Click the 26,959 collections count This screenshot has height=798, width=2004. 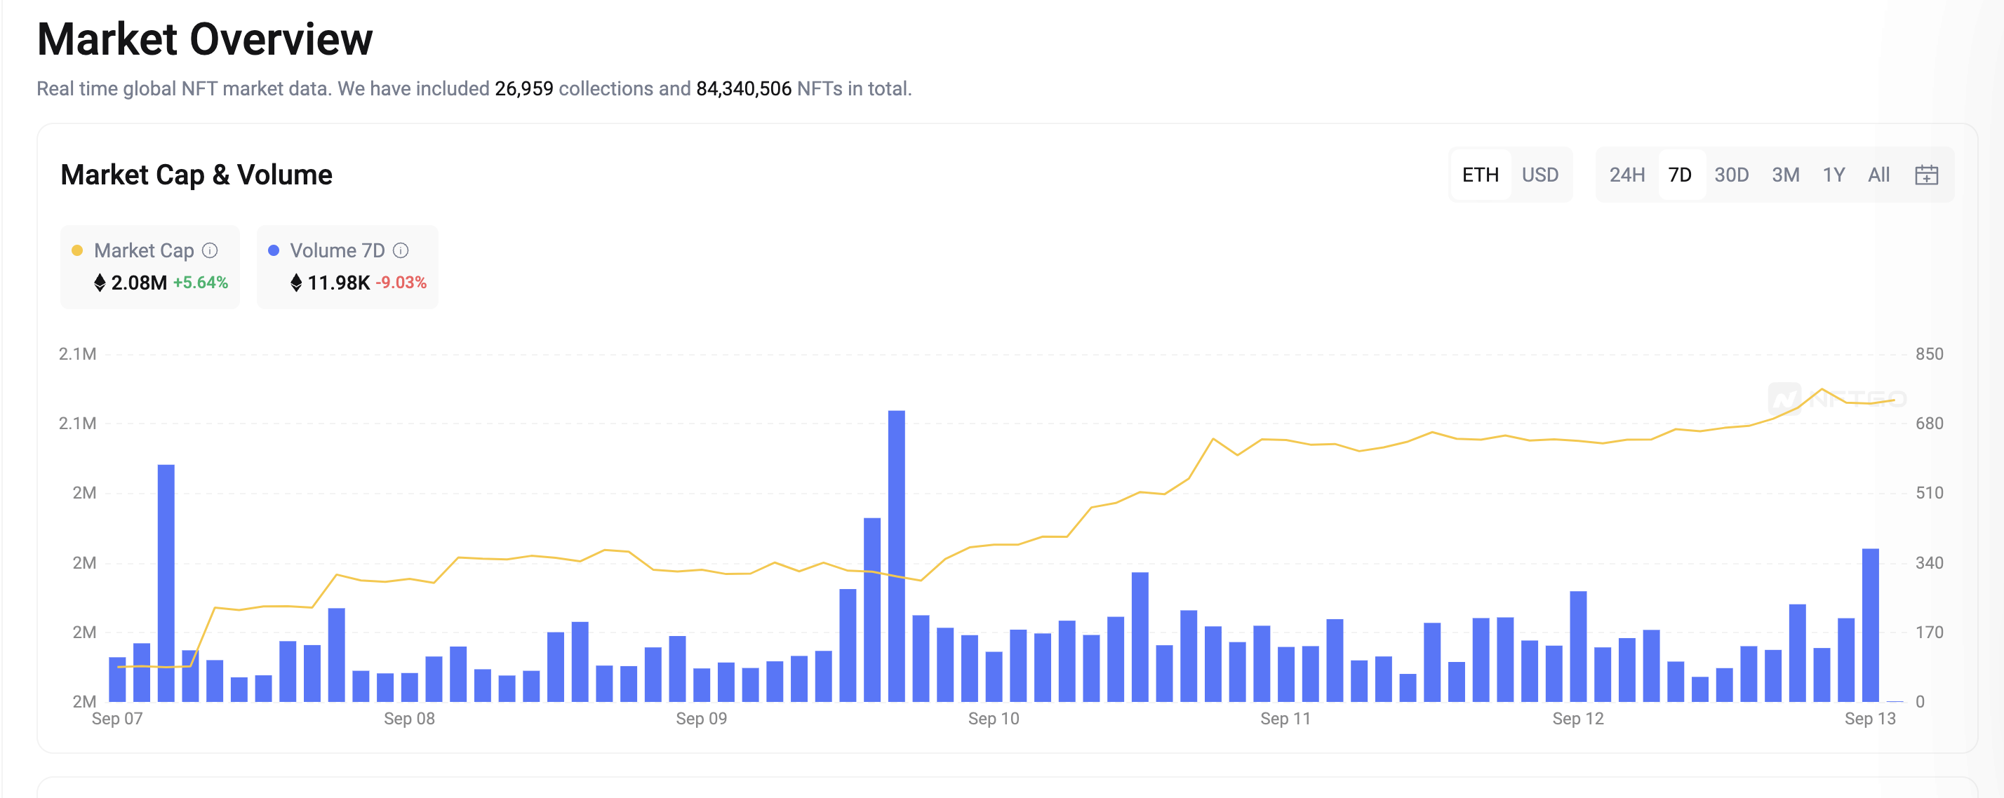click(523, 88)
